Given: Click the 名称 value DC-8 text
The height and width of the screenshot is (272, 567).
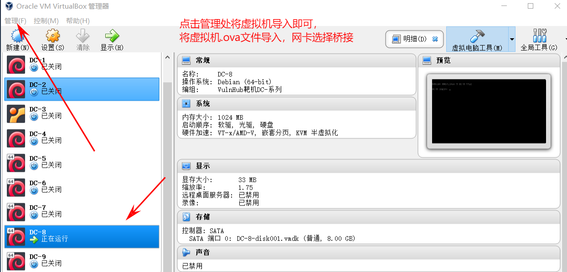Looking at the screenshot, I should [225, 74].
